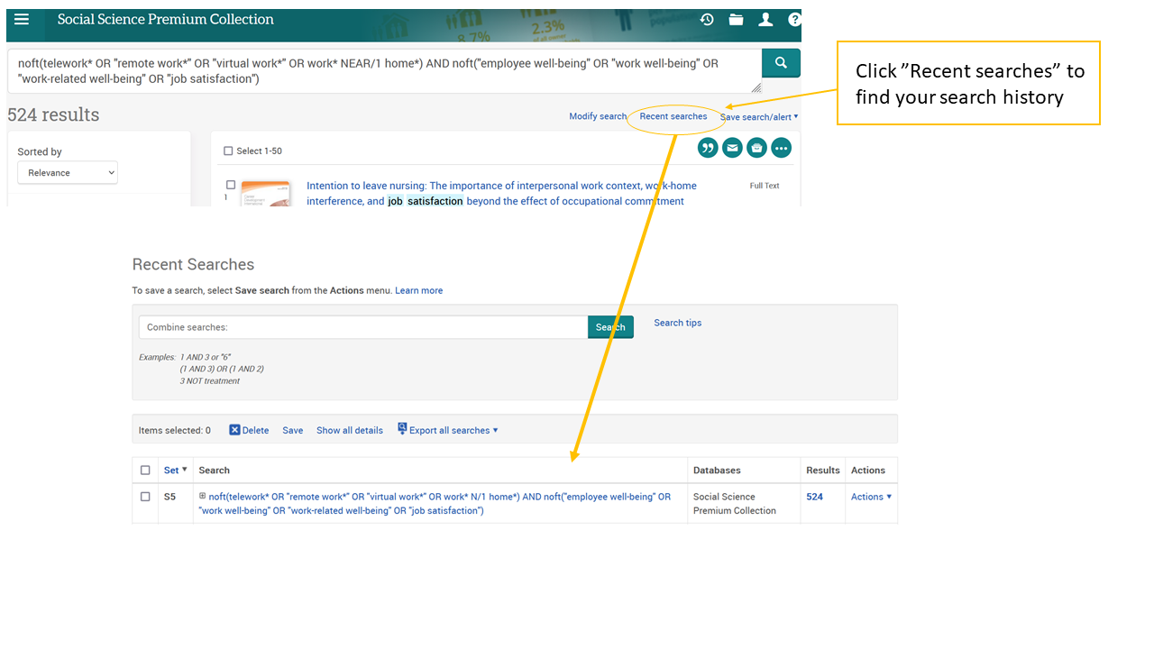Click the Export all searches icon
Screen dimensions: 1154x649
(402, 429)
